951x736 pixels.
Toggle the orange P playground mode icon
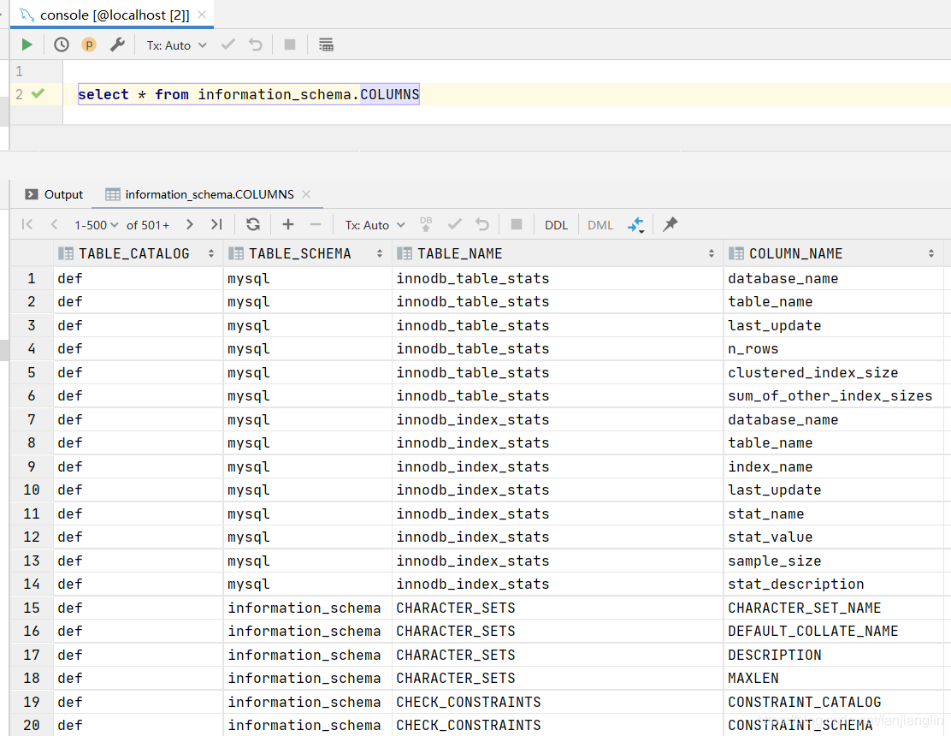[x=89, y=45]
